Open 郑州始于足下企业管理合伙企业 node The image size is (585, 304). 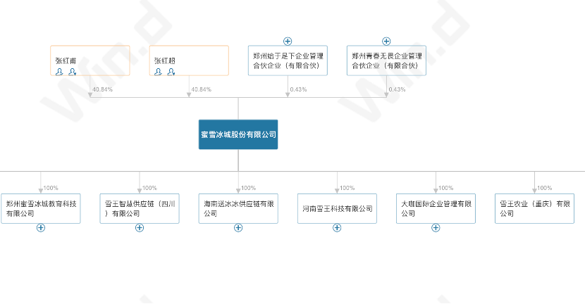(x=288, y=61)
